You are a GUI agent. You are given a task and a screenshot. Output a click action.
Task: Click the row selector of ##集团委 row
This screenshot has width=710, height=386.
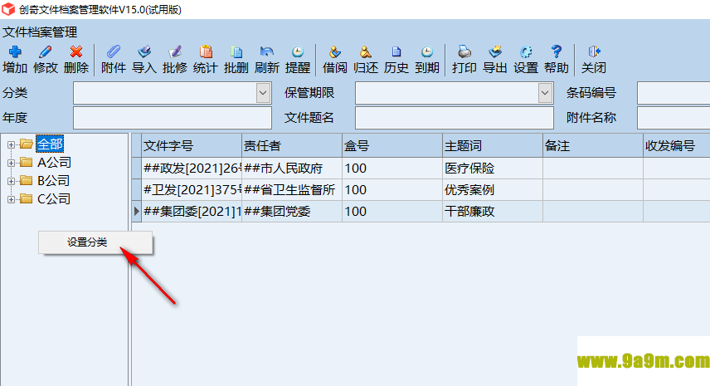[x=136, y=211]
